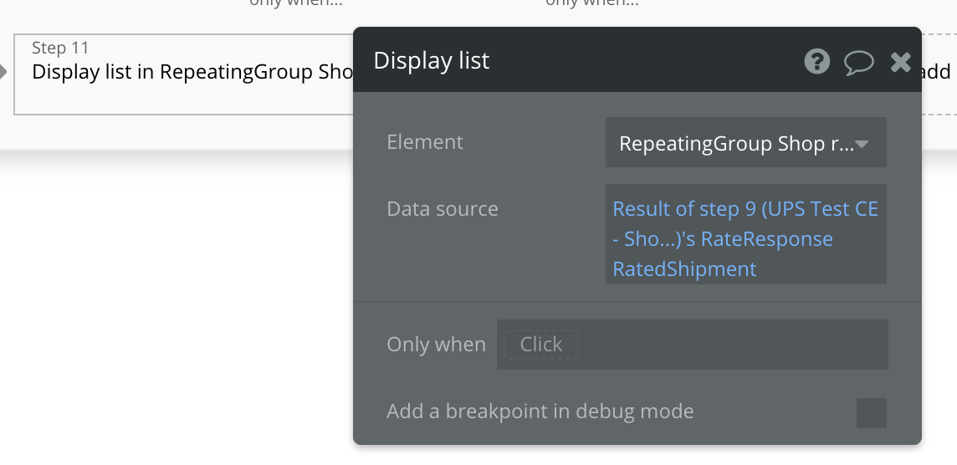Select the RatedShipment expression segment

(684, 269)
